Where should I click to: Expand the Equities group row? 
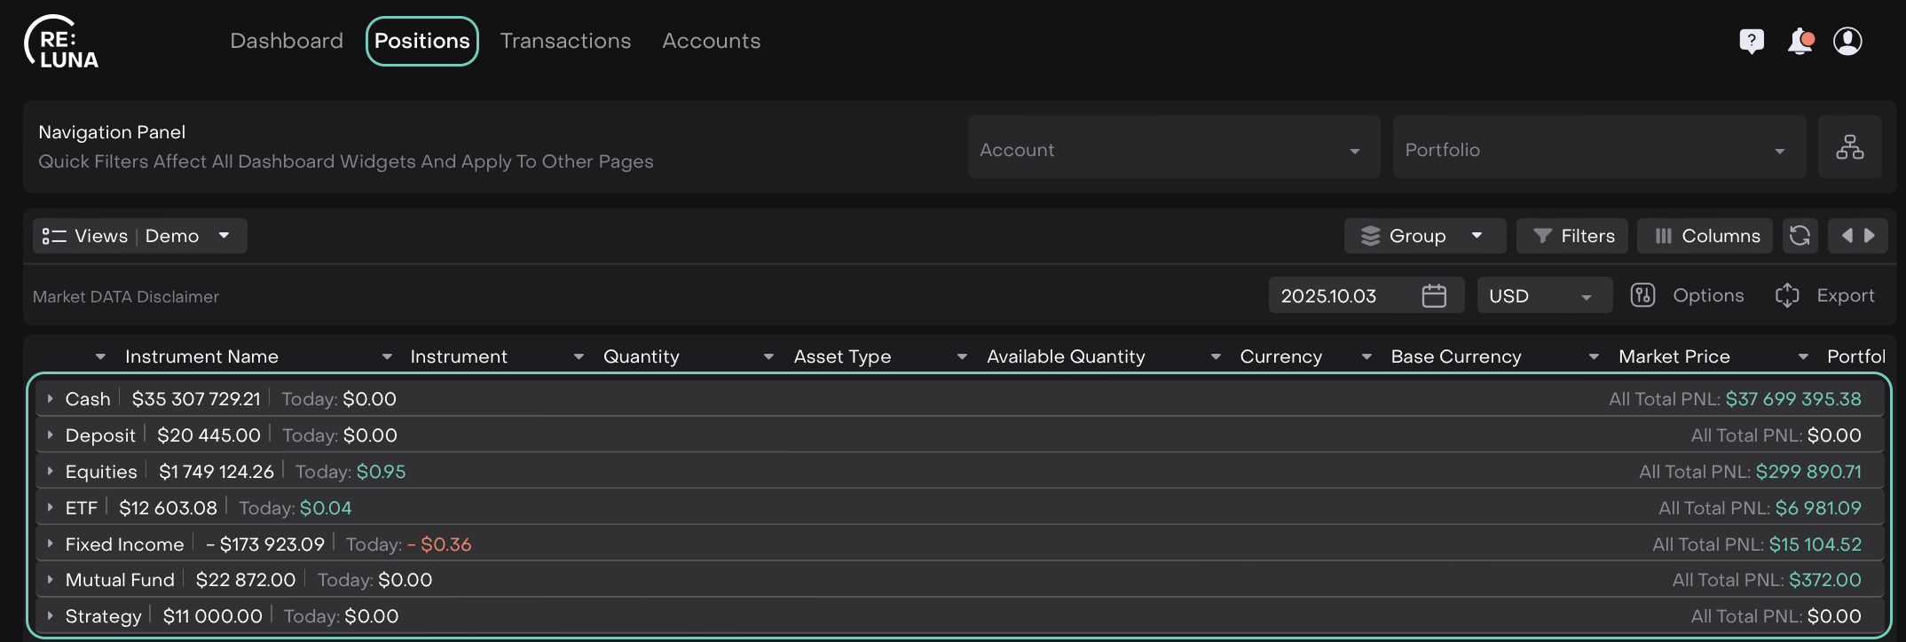51,472
